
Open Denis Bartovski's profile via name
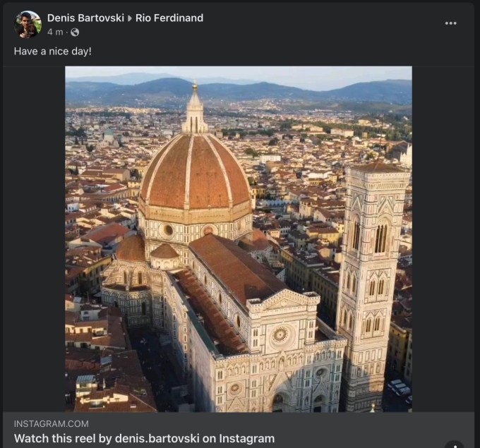pos(85,18)
